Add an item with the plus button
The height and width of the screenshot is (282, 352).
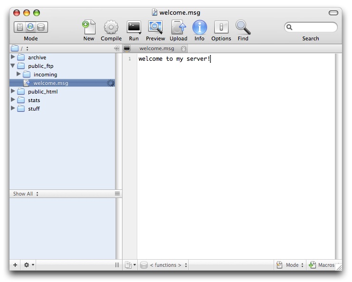15,265
